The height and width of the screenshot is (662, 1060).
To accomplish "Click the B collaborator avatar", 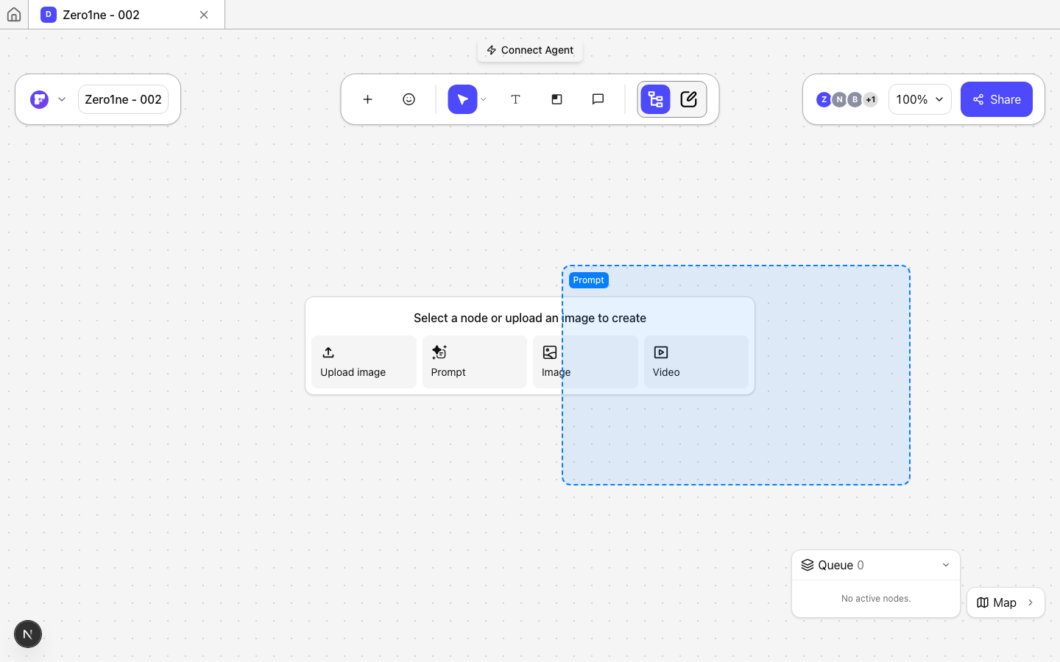I will (x=855, y=99).
